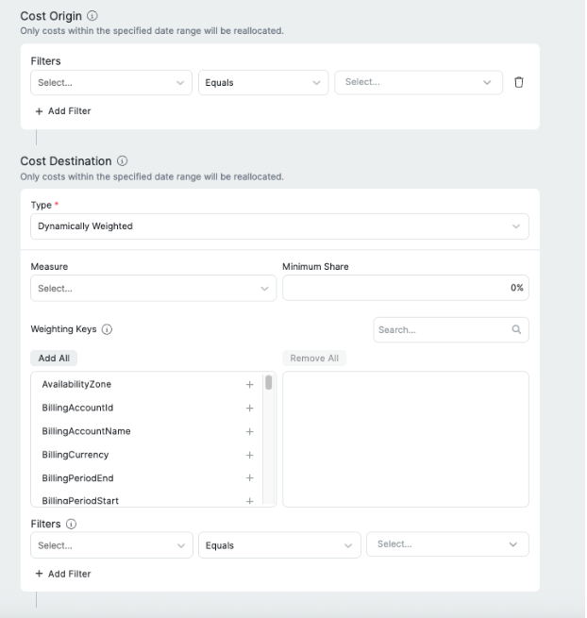Click the Minimum Share percentage field
This screenshot has width=587, height=618.
click(406, 288)
